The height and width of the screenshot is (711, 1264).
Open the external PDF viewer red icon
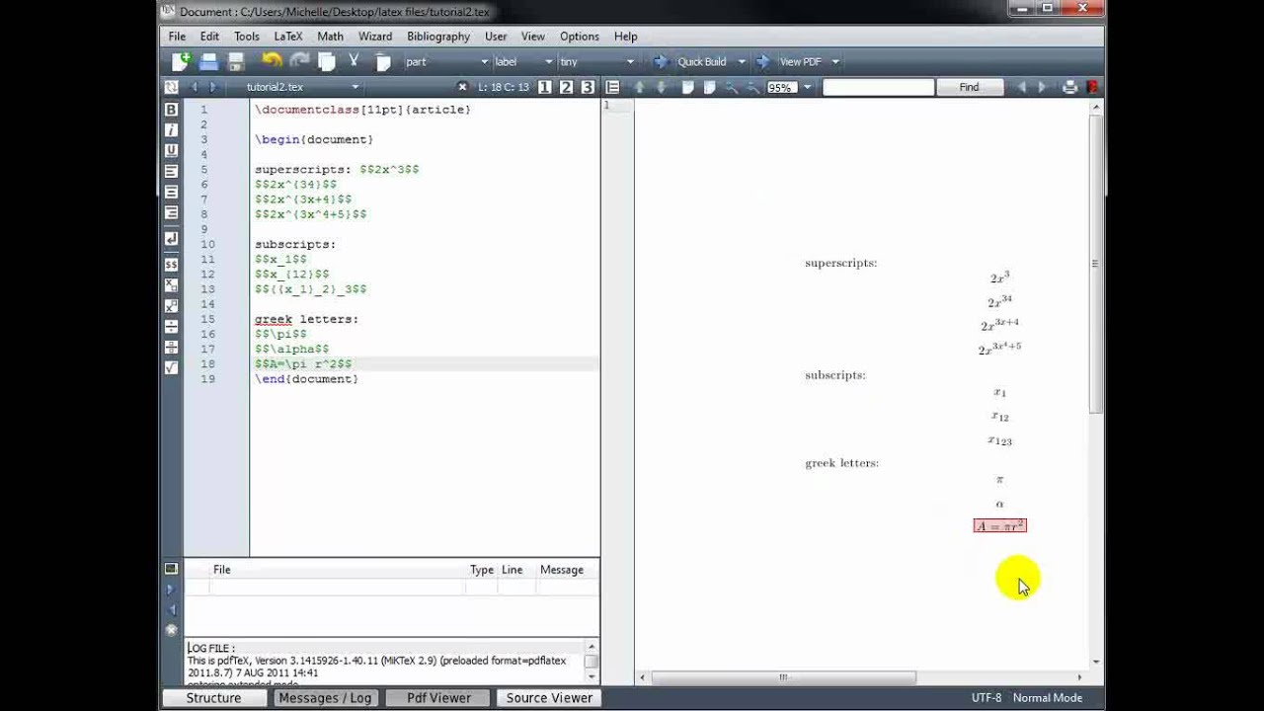tap(1092, 87)
